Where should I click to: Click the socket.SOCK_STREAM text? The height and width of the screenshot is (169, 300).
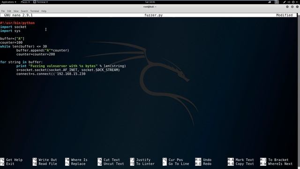(100, 70)
